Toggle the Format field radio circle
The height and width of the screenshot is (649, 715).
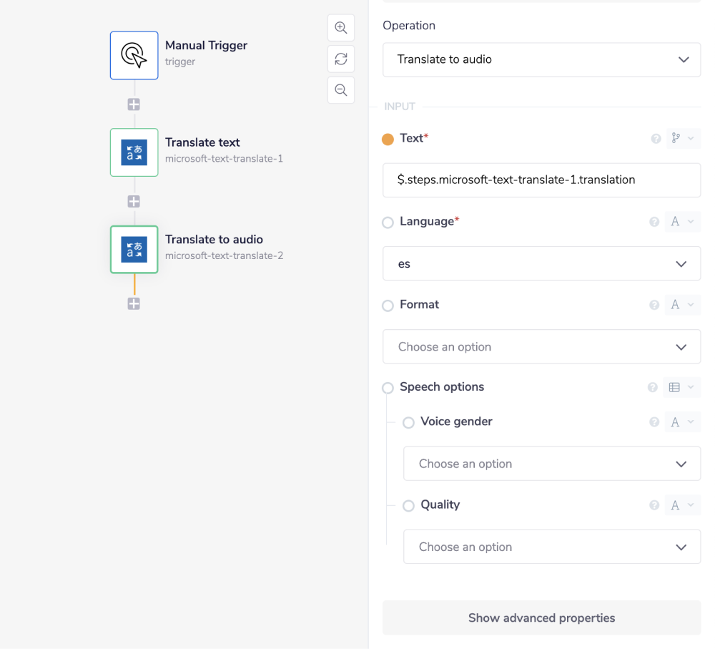(x=388, y=306)
